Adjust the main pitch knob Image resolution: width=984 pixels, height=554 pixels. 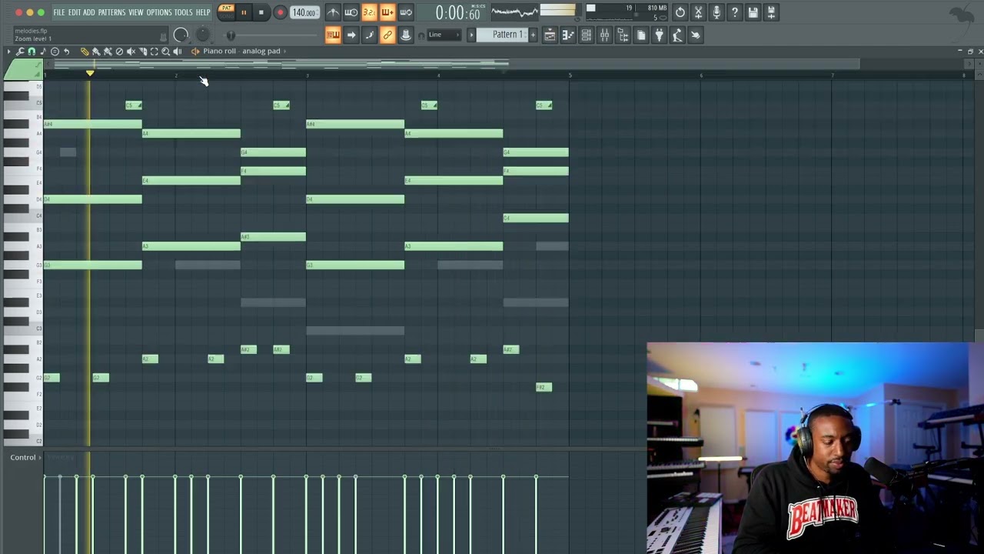[203, 35]
